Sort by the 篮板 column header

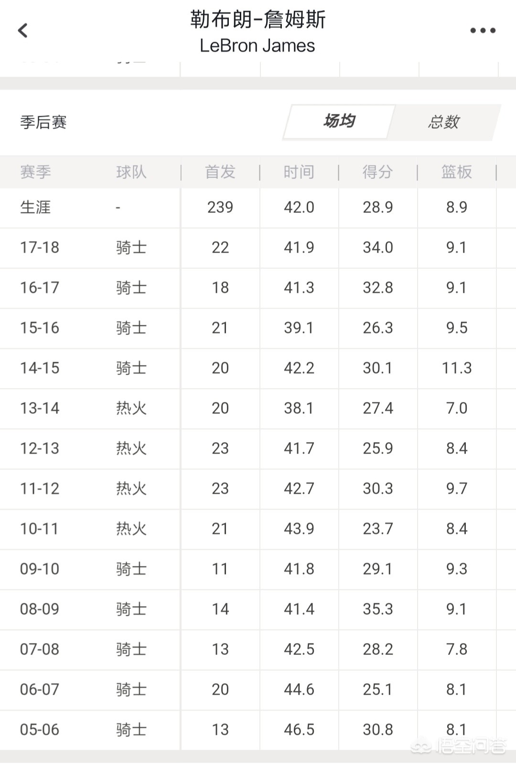click(457, 172)
